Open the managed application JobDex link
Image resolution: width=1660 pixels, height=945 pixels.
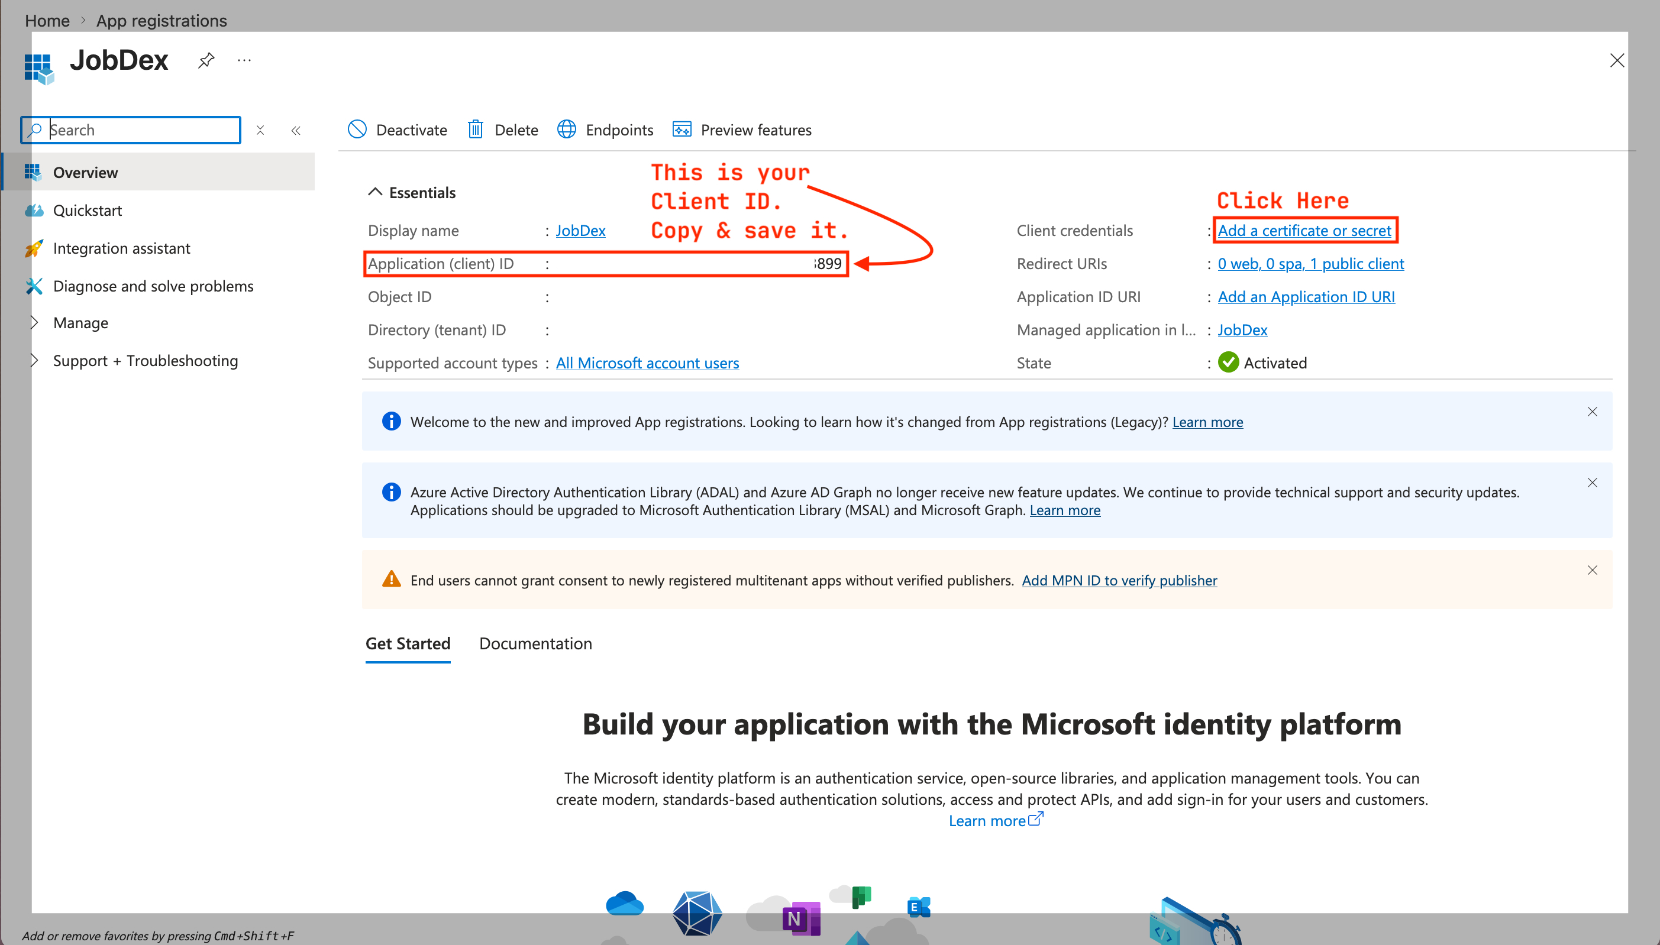[1242, 330]
